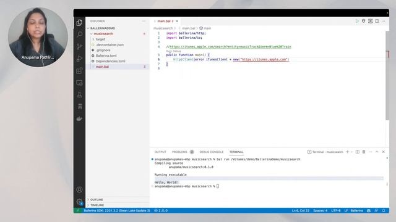Switch to the OUTPUT panel tab

tap(160, 152)
